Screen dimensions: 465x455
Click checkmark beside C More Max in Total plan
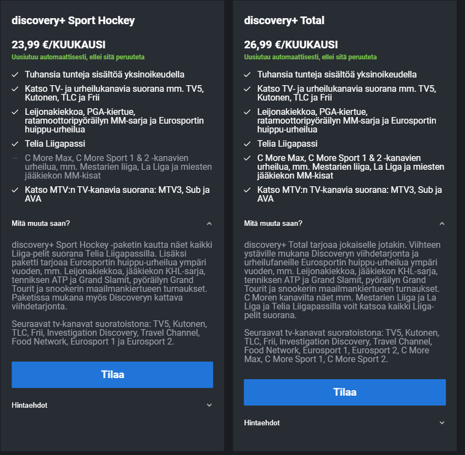pos(248,159)
